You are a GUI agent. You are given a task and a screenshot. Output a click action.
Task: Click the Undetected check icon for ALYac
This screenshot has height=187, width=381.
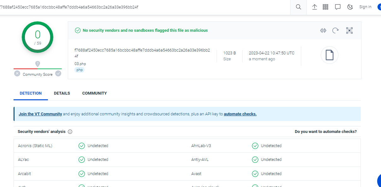coord(82,160)
